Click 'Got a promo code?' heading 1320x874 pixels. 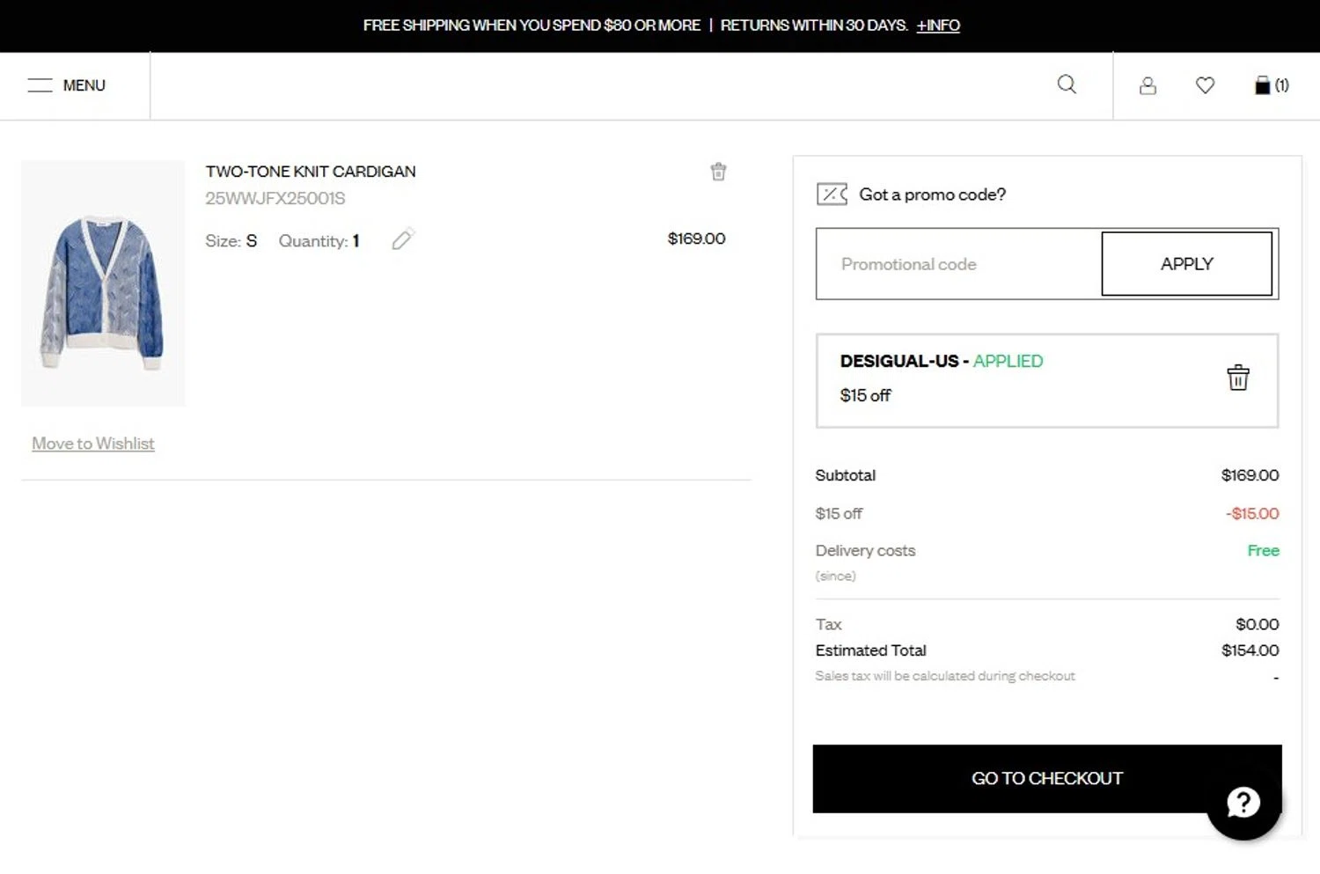[x=932, y=195]
